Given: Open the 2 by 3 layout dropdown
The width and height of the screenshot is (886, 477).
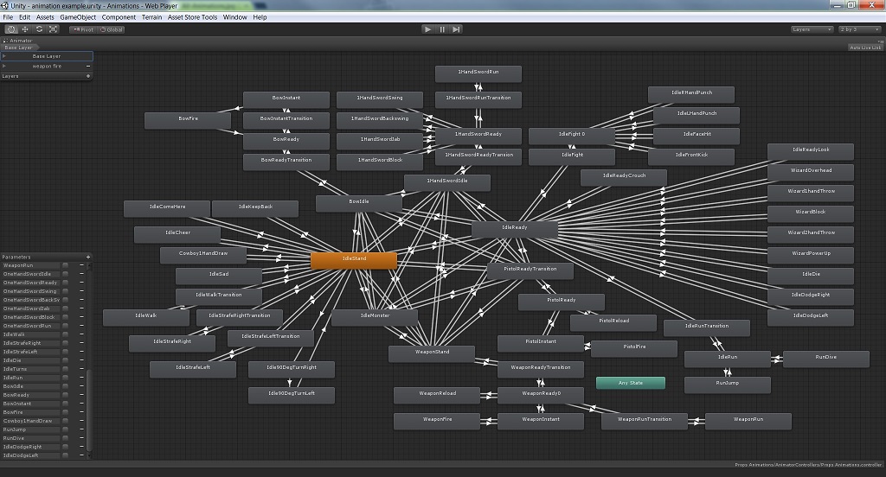Looking at the screenshot, I should (859, 29).
